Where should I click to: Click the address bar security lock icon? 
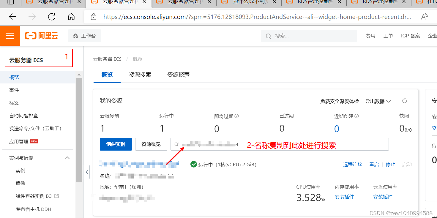94,17
